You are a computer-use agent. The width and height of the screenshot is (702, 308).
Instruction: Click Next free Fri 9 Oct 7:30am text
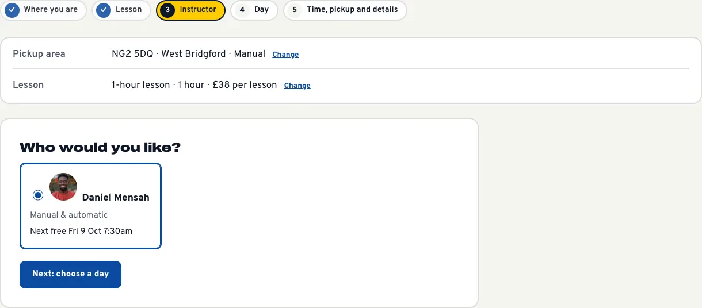(x=81, y=231)
